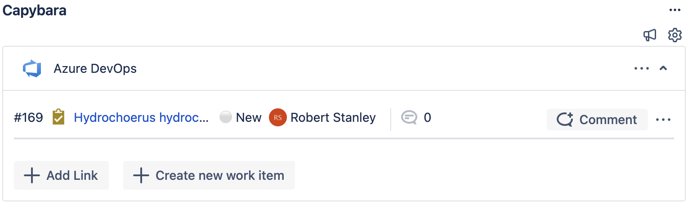The height and width of the screenshot is (205, 688).
Task: Click the Capybara heading
Action: tap(35, 10)
